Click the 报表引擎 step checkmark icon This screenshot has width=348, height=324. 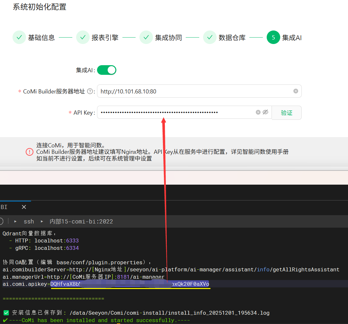83,38
